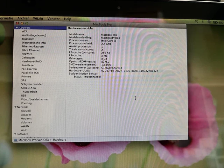Click the MacBook Pro window title
This screenshot has height=168, width=224.
click(x=102, y=24)
